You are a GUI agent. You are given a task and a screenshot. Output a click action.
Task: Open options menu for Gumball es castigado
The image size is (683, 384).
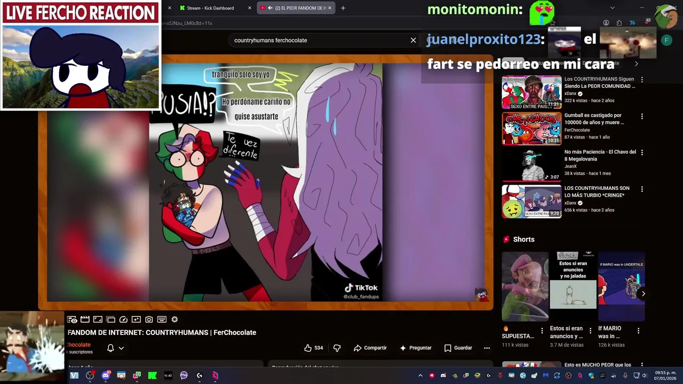[642, 116]
